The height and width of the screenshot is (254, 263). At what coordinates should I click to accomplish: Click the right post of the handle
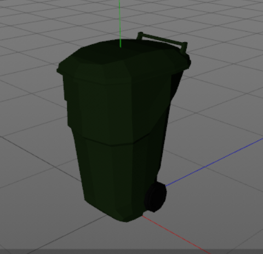pos(184,48)
